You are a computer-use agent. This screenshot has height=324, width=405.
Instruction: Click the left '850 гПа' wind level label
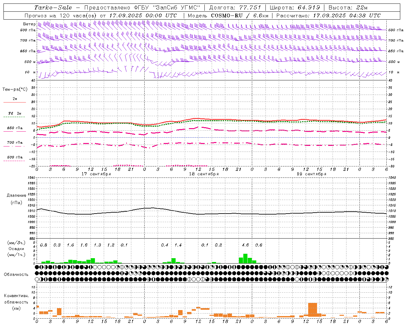(x=28, y=51)
